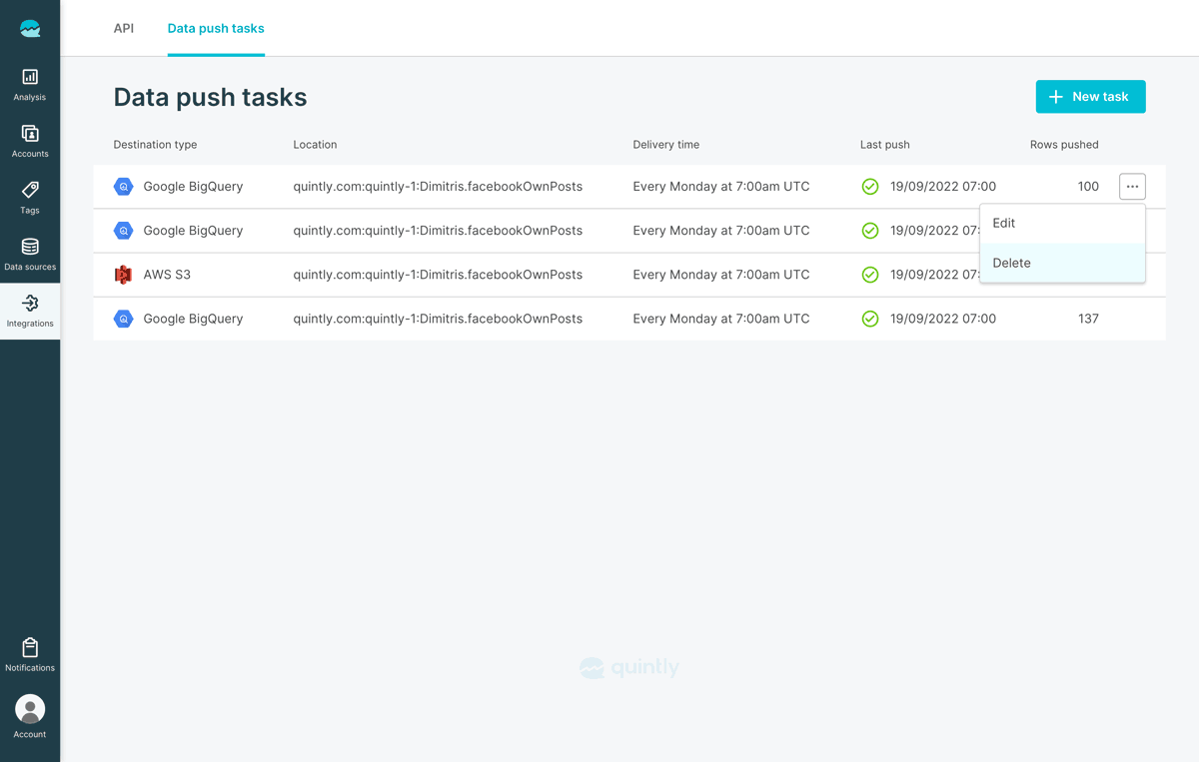Click the Location column header
This screenshot has height=762, width=1199.
click(x=315, y=145)
